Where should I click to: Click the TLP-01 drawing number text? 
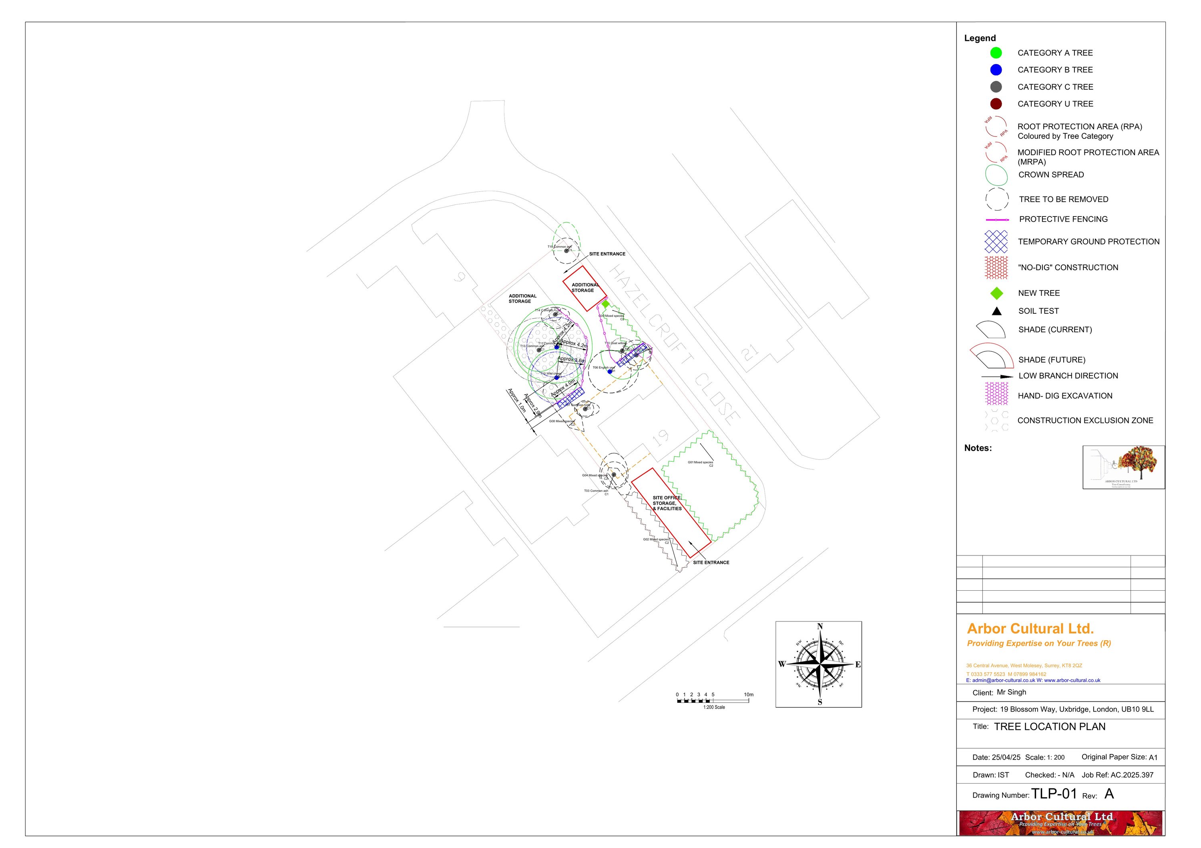point(1054,794)
